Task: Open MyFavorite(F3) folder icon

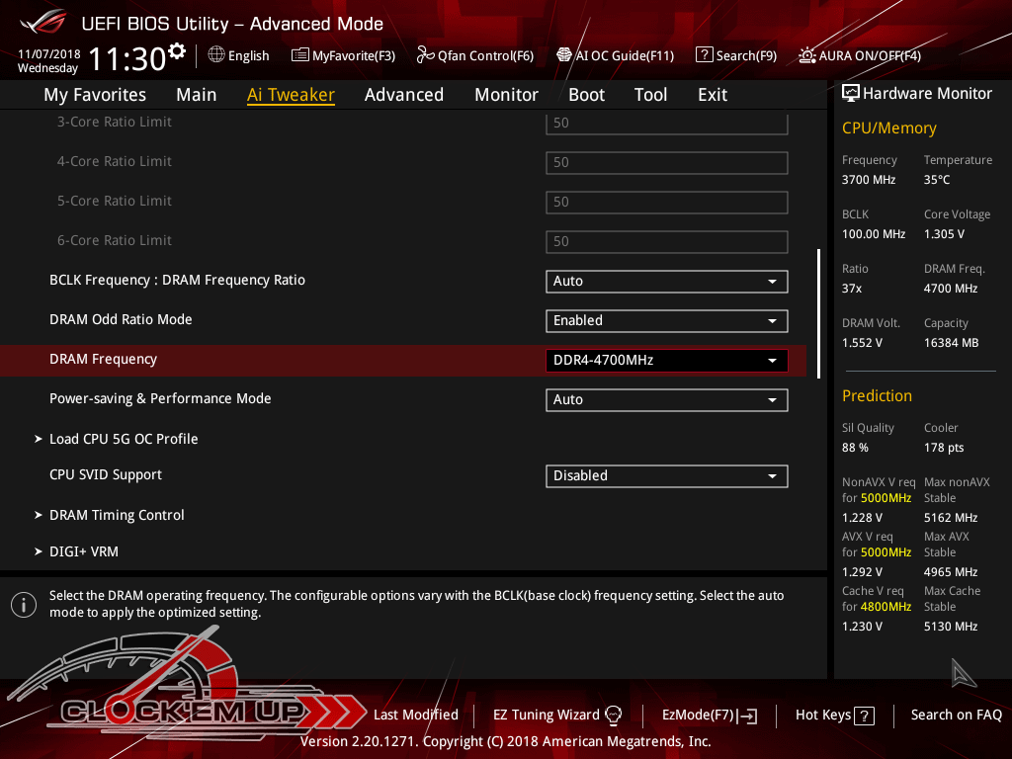Action: click(x=299, y=55)
